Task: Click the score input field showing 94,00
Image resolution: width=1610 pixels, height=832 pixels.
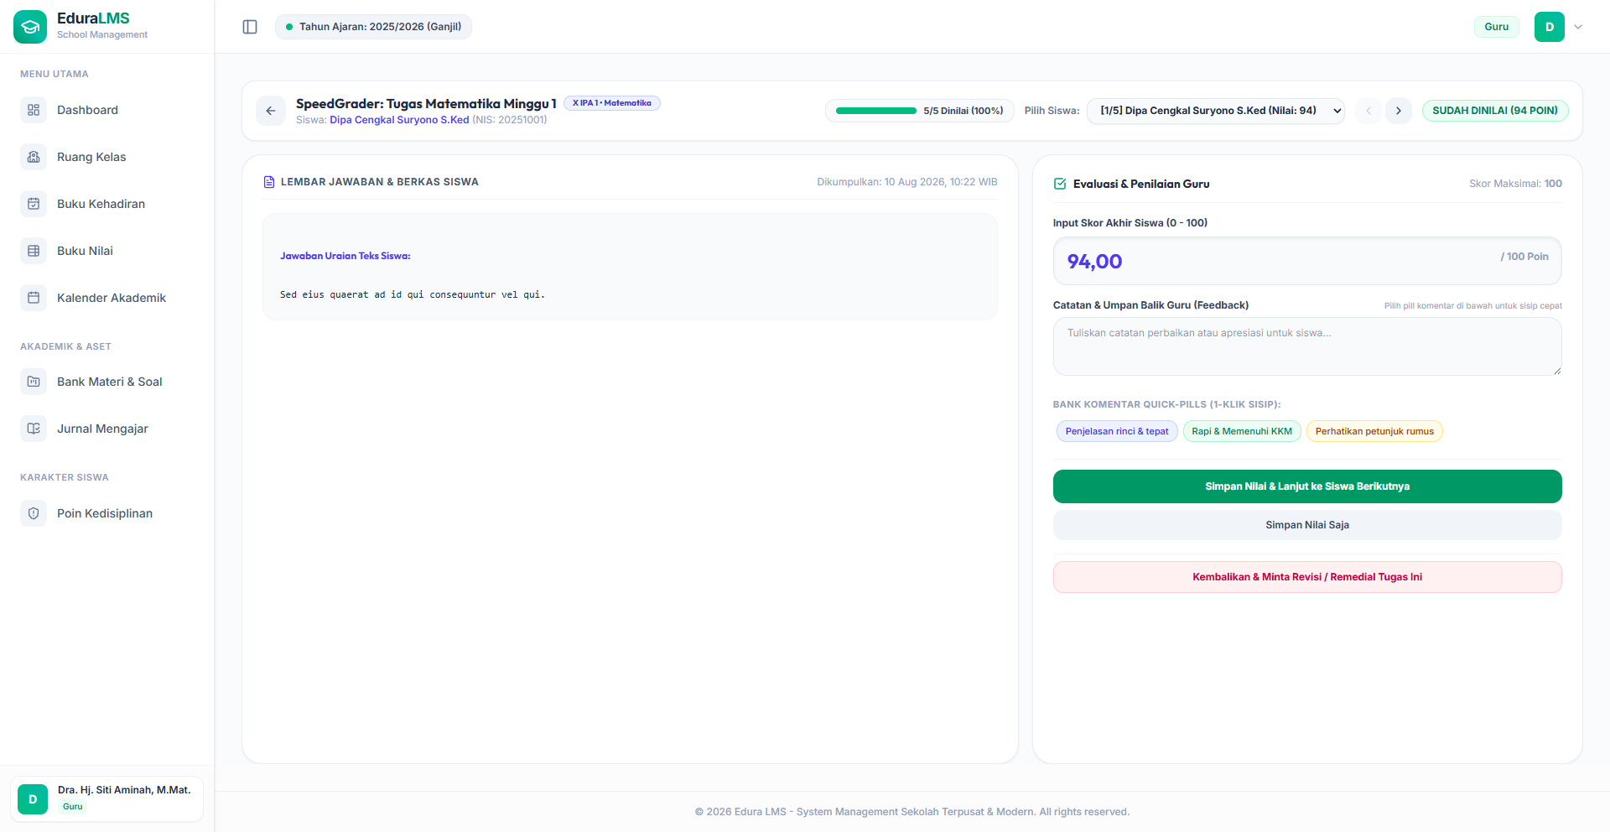Action: coord(1307,261)
